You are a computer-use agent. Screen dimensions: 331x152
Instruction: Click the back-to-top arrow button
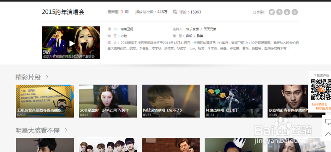point(327,134)
